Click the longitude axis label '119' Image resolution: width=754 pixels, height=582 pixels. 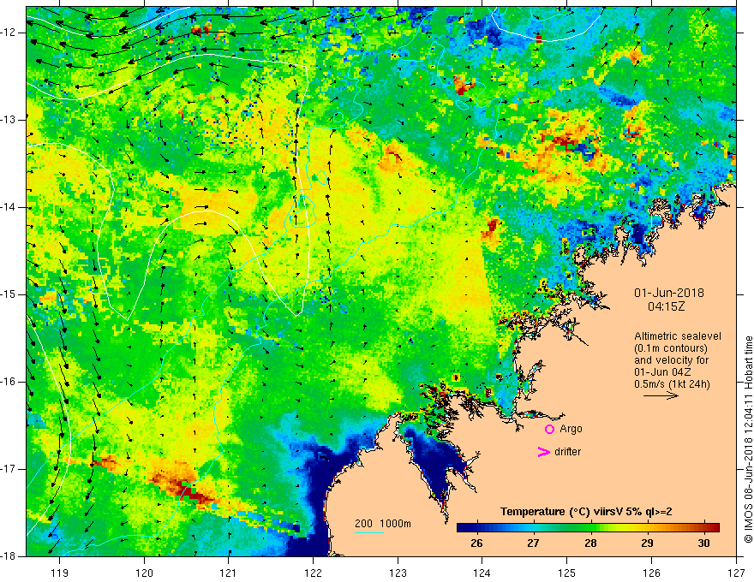(x=60, y=573)
